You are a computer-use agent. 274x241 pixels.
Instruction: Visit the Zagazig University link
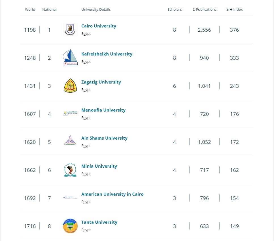tap(101, 82)
